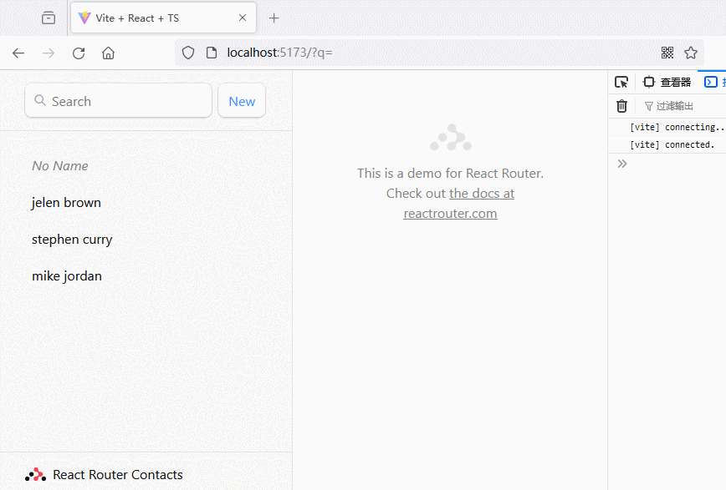The image size is (726, 490).
Task: Go to the browser home page
Action: 108,53
